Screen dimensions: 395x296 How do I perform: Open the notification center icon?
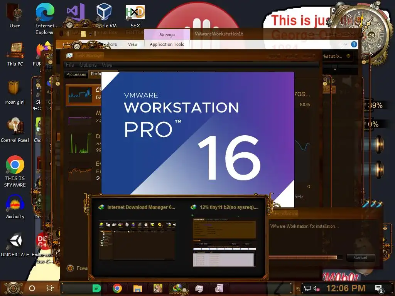point(380,289)
